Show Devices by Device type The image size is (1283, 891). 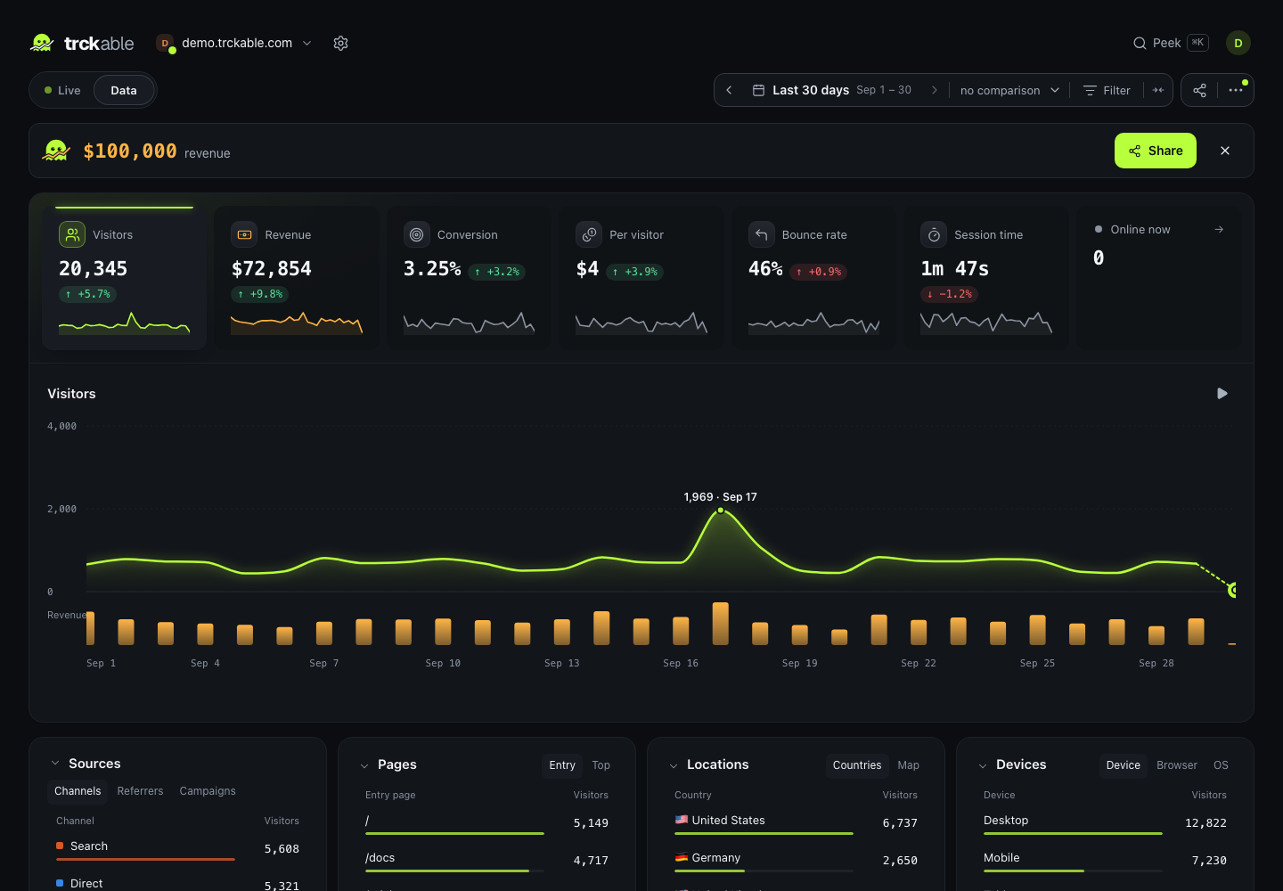click(x=1124, y=764)
